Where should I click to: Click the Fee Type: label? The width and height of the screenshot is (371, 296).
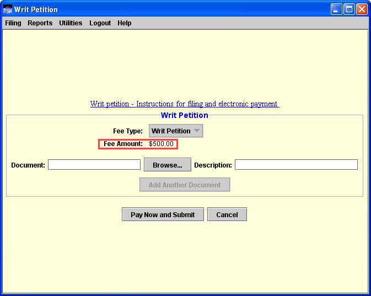click(128, 131)
